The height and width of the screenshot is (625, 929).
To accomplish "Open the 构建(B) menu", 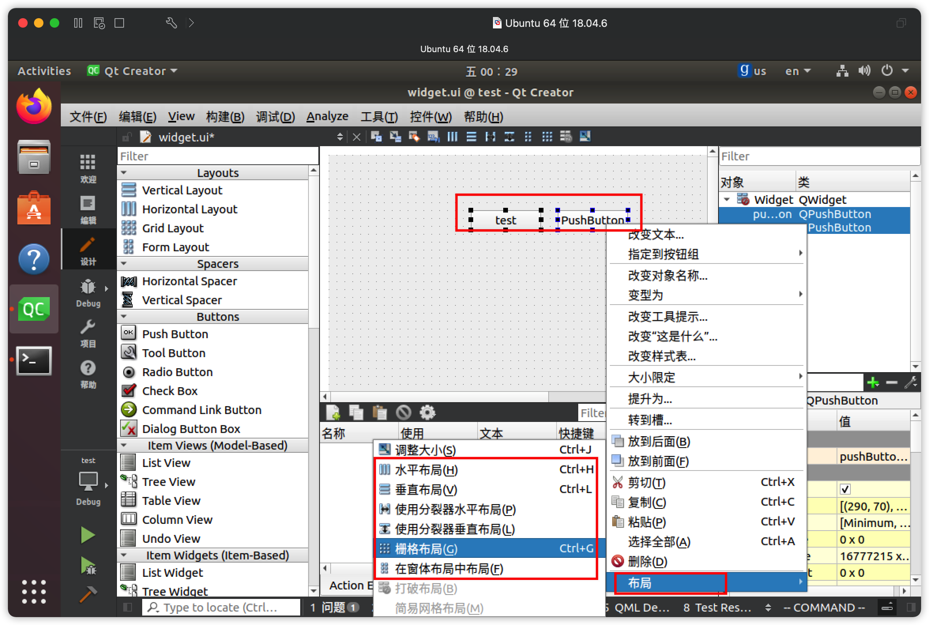I will point(225,117).
